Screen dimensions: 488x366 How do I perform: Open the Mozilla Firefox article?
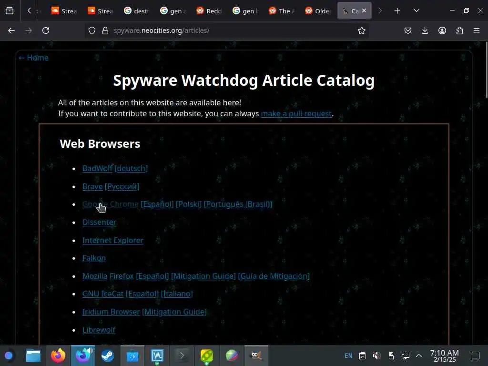click(x=108, y=276)
